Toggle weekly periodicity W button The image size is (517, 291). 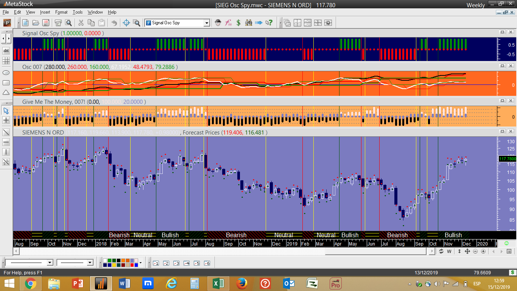[449, 252]
